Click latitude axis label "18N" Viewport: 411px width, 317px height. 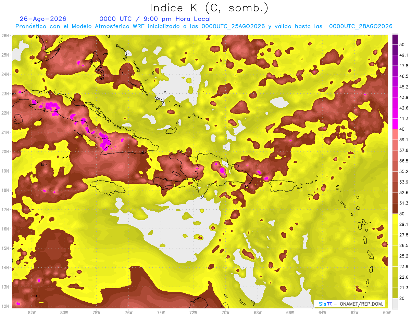pyautogui.click(x=5, y=190)
